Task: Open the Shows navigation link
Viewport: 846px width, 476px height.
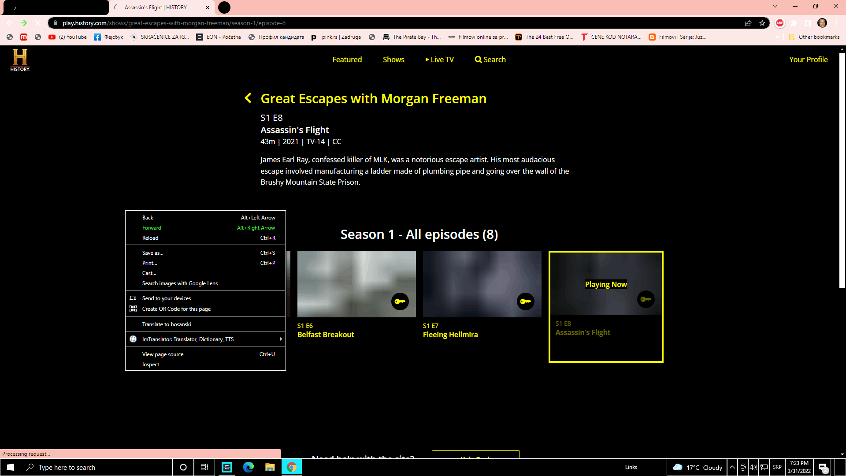Action: point(393,59)
